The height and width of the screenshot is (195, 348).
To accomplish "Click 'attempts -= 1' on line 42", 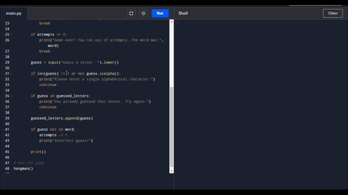I will tap(53, 135).
